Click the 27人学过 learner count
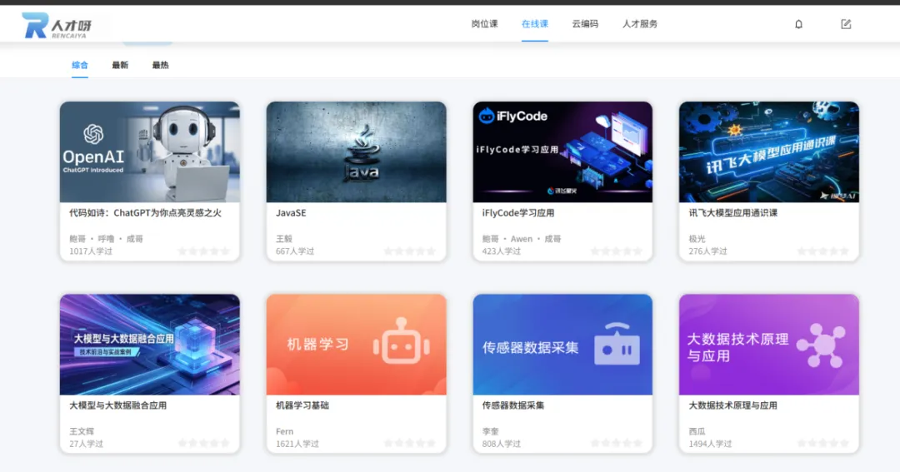900x472 pixels. click(86, 444)
